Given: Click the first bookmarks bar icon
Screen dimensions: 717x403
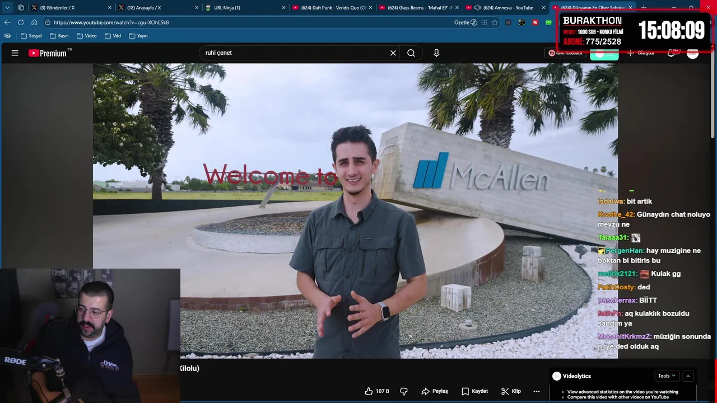Looking at the screenshot, I should point(7,36).
